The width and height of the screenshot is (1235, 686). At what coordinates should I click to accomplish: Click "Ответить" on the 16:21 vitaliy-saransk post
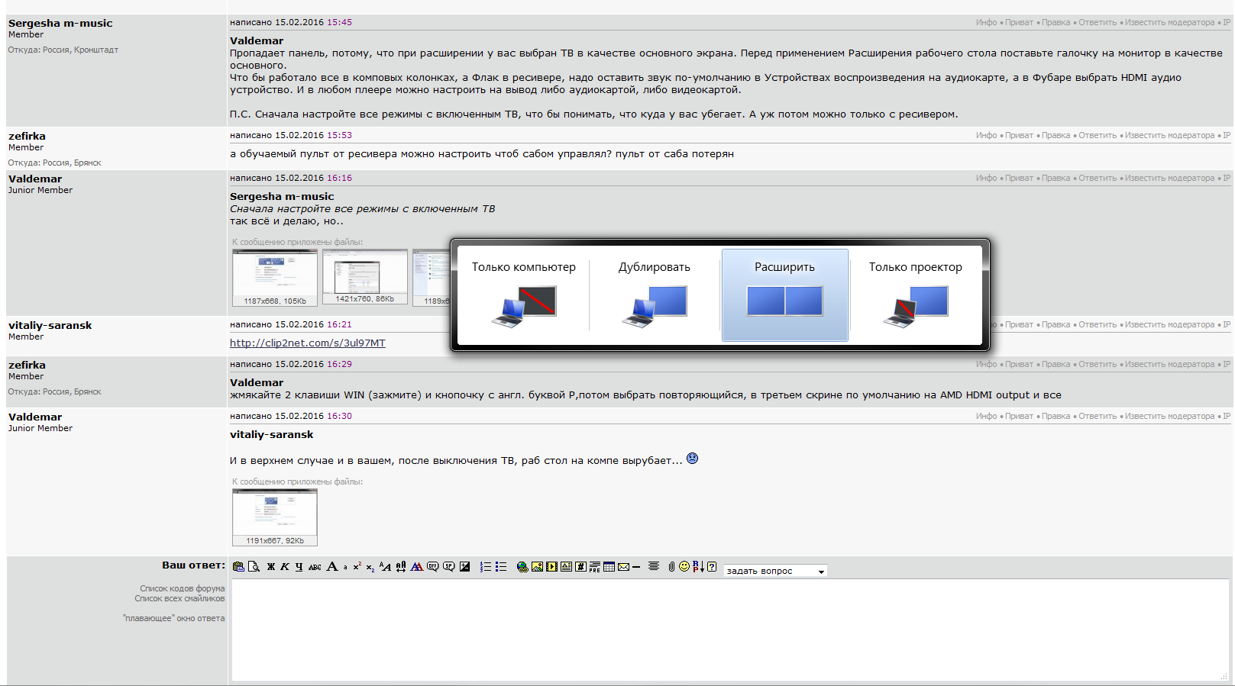pyautogui.click(x=1098, y=324)
